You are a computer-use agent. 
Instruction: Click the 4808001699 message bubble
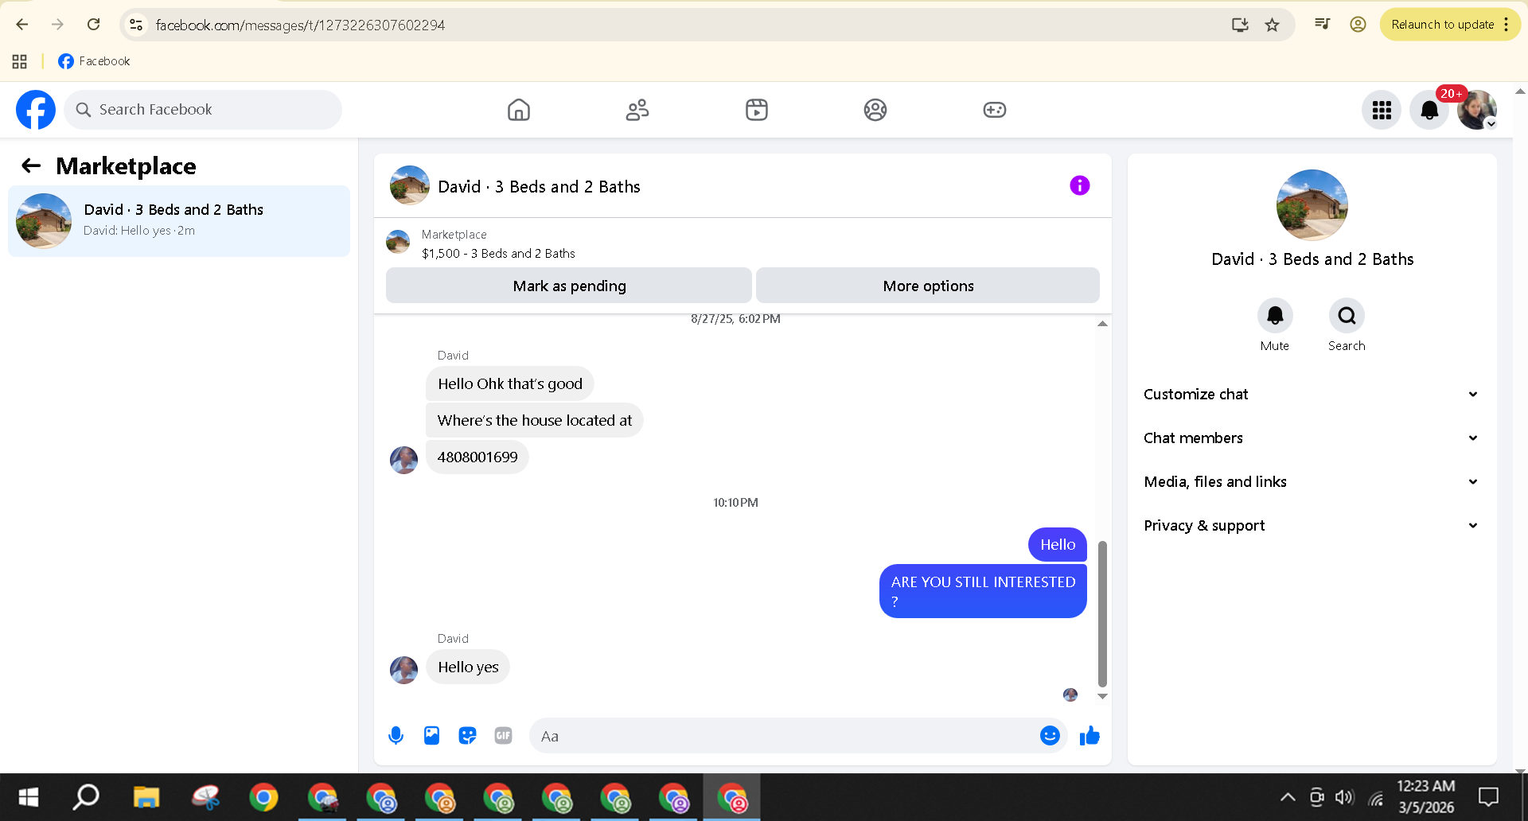(x=477, y=457)
